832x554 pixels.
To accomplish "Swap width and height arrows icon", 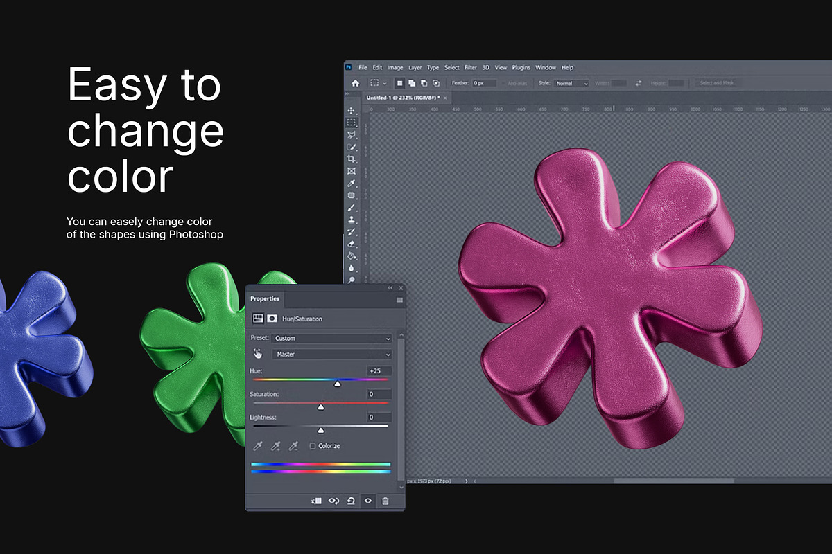I will [638, 83].
